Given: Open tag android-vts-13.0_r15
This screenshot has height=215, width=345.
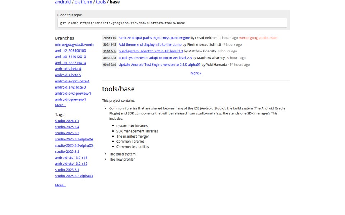Looking at the screenshot, I should pos(71,163).
